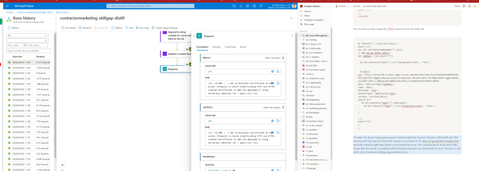Switch to the Code View tab
Image resolution: width=479 pixels, height=171 pixels.
point(230,47)
